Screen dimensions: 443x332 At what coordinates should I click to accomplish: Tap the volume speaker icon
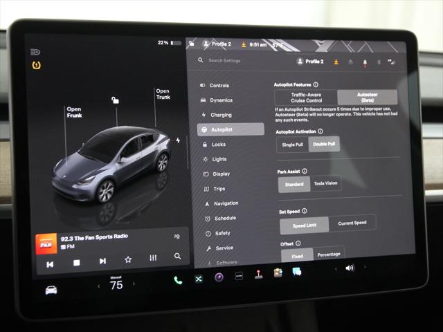point(350,268)
